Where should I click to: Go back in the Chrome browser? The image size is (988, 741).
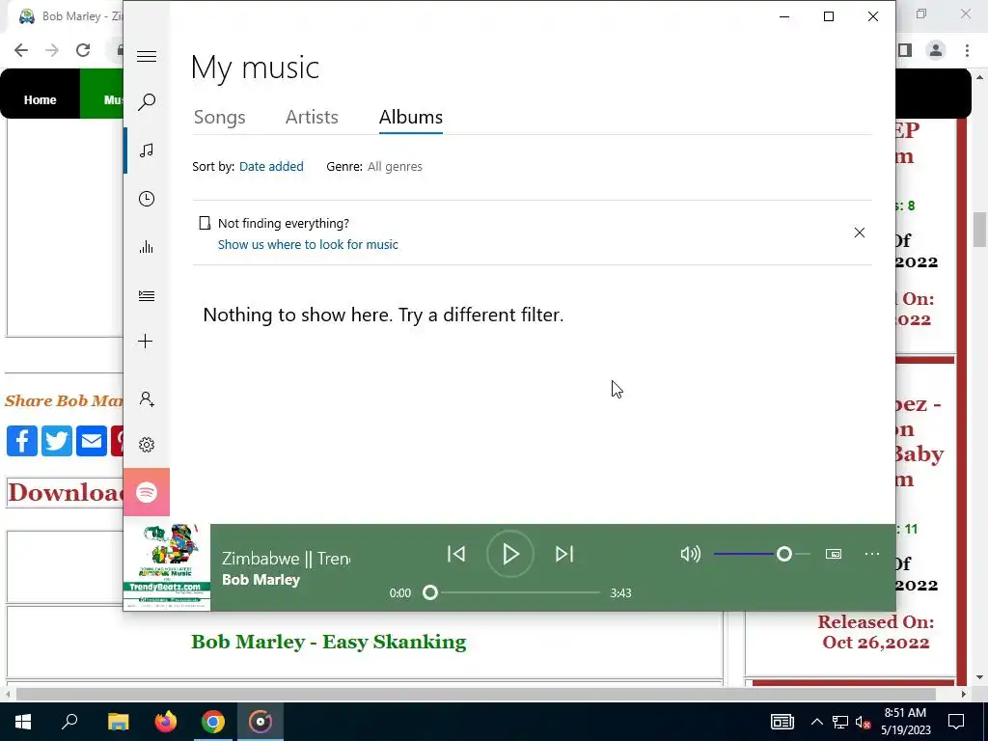tap(21, 50)
